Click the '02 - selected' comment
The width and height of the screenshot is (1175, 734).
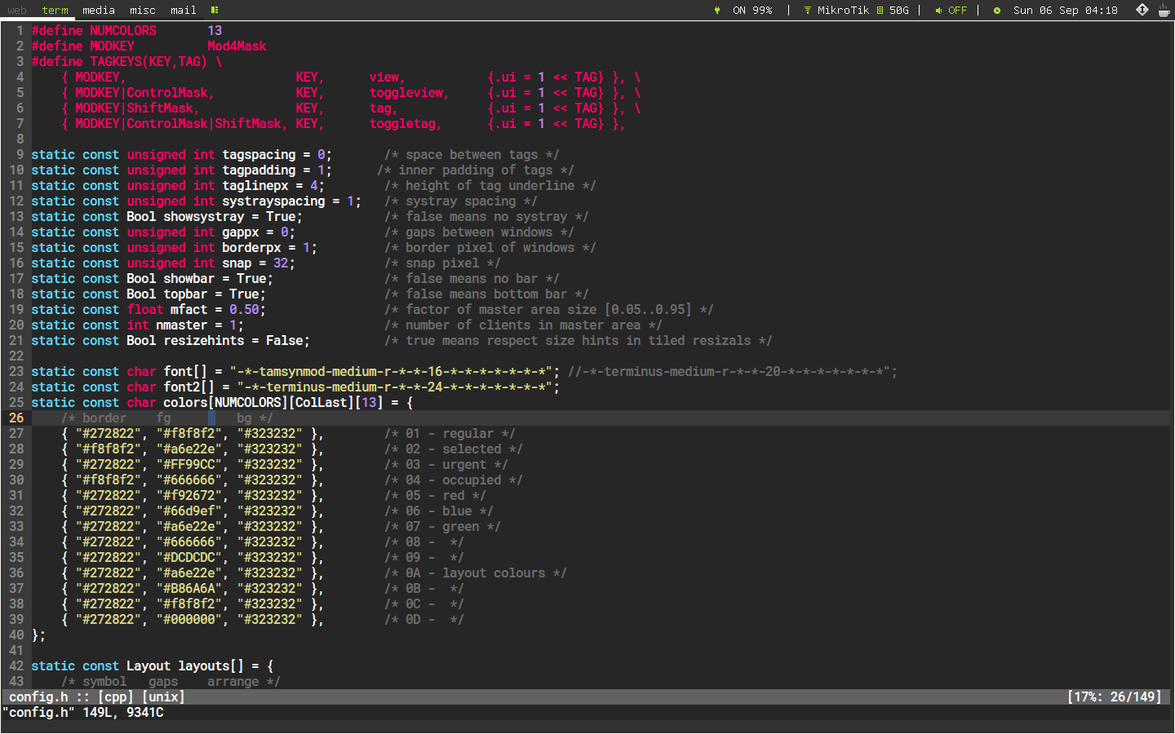click(454, 449)
